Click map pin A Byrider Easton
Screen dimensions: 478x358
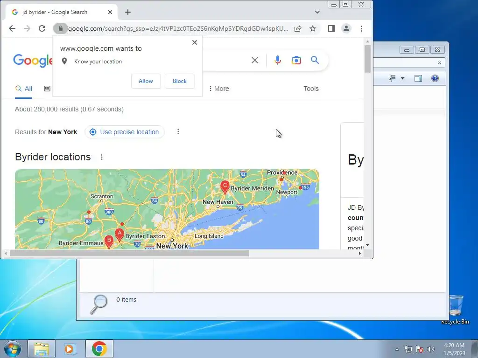[119, 235]
